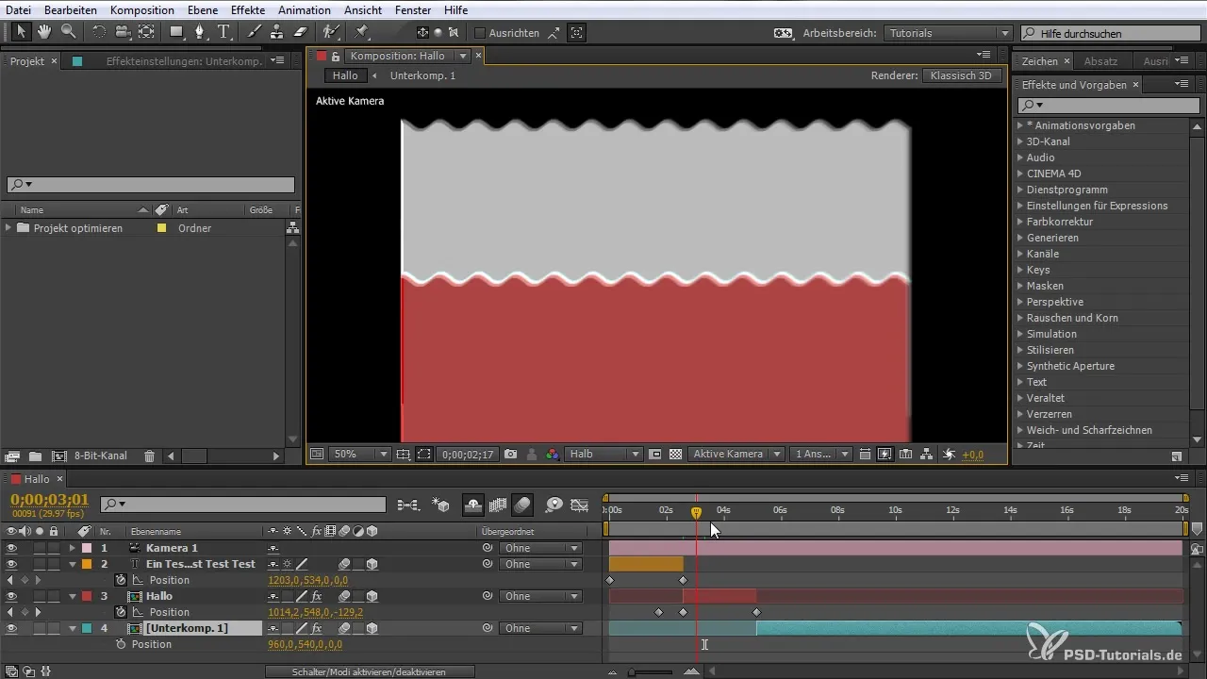Open the Aktive Kamera view dropdown
The image size is (1207, 679).
click(x=736, y=454)
